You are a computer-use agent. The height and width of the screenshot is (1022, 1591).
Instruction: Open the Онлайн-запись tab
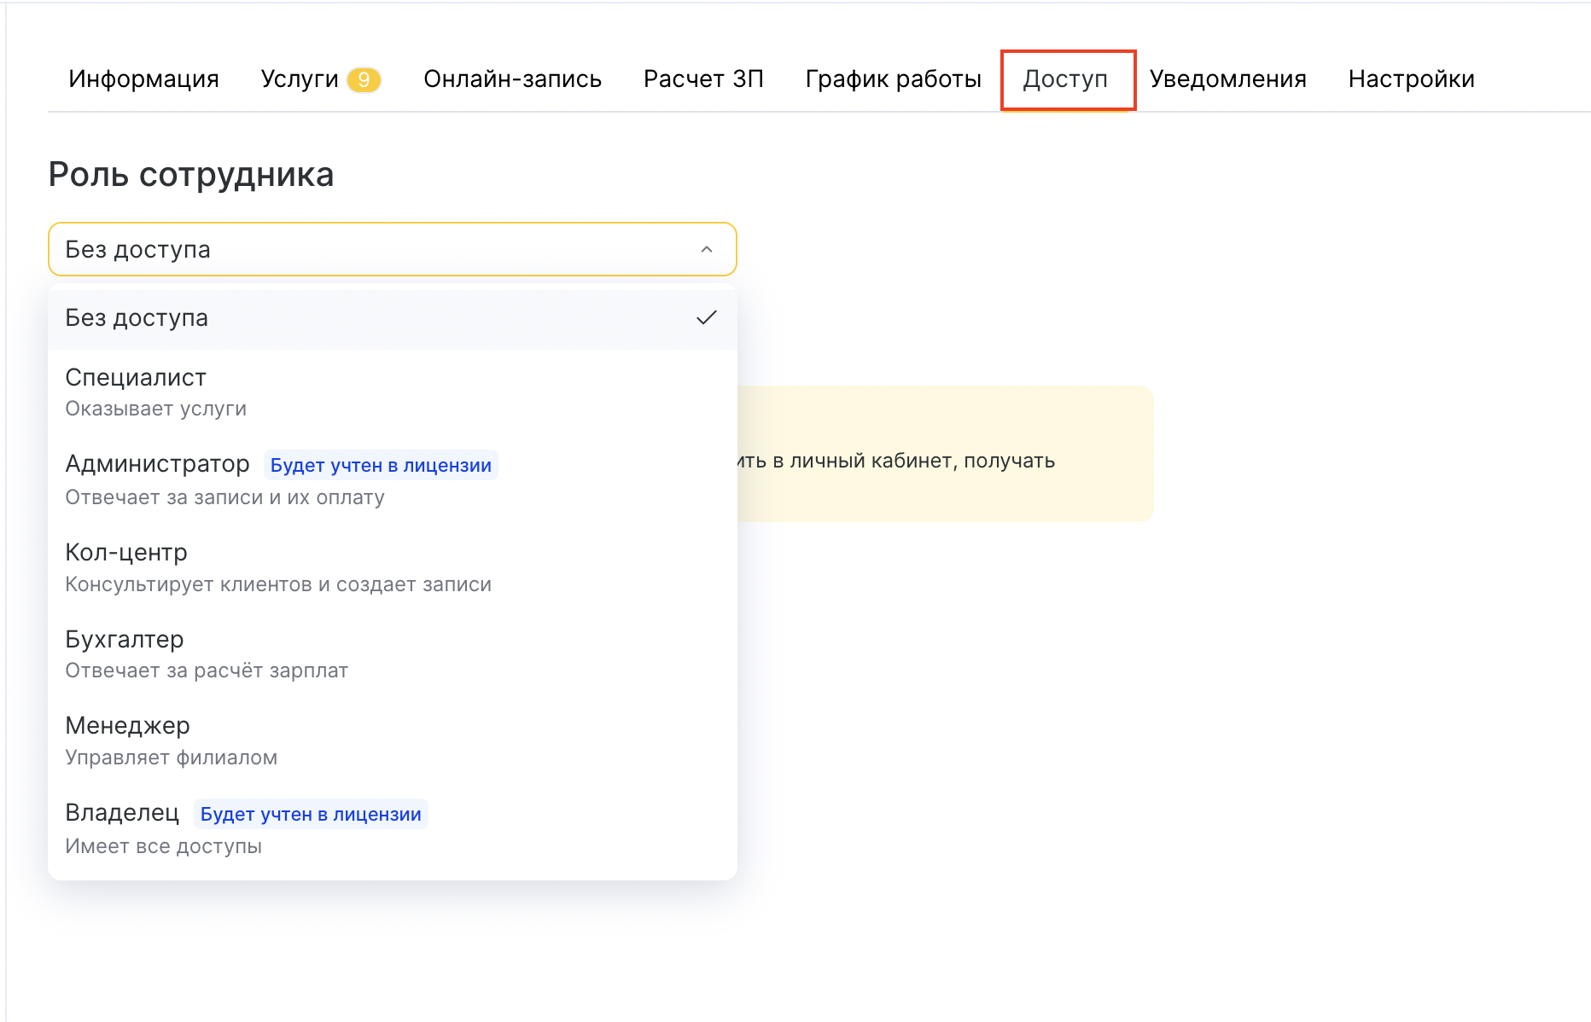(512, 79)
